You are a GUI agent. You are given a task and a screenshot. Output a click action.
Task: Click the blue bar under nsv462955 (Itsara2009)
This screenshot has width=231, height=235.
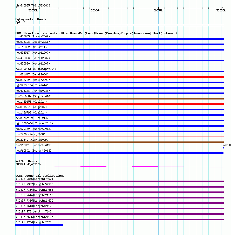coord(119,39)
